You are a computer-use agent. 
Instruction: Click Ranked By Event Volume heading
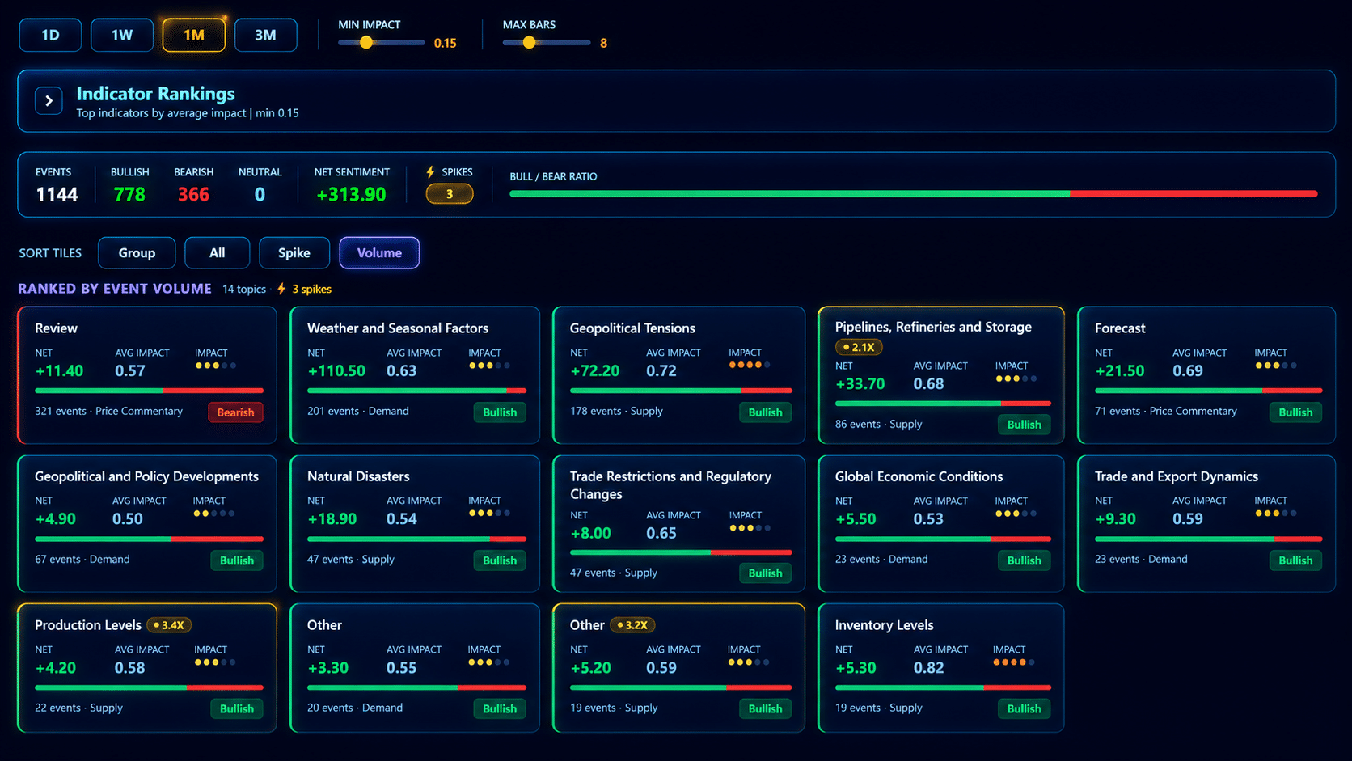(115, 289)
